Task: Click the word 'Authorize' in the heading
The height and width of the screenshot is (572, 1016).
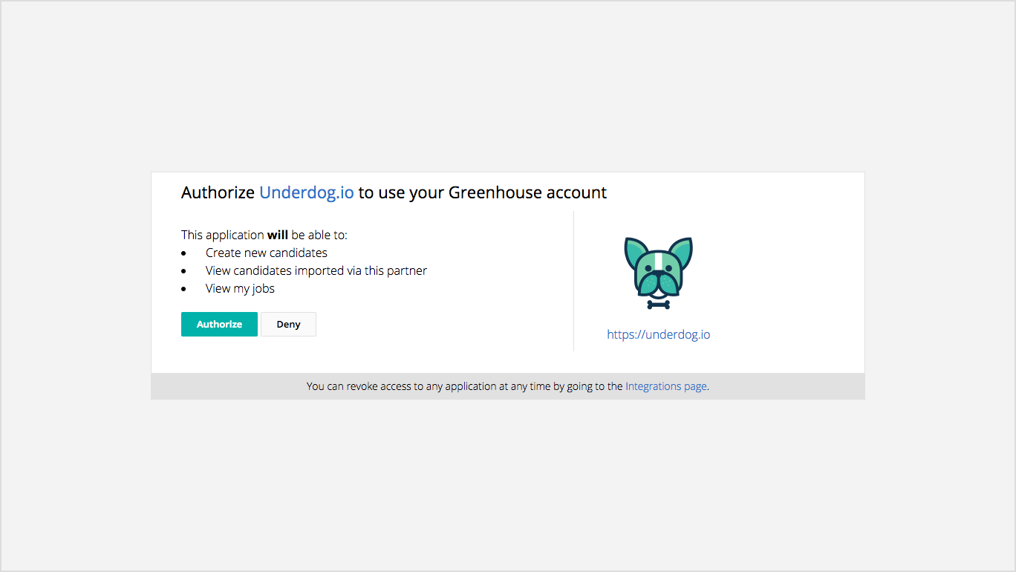Action: [218, 193]
